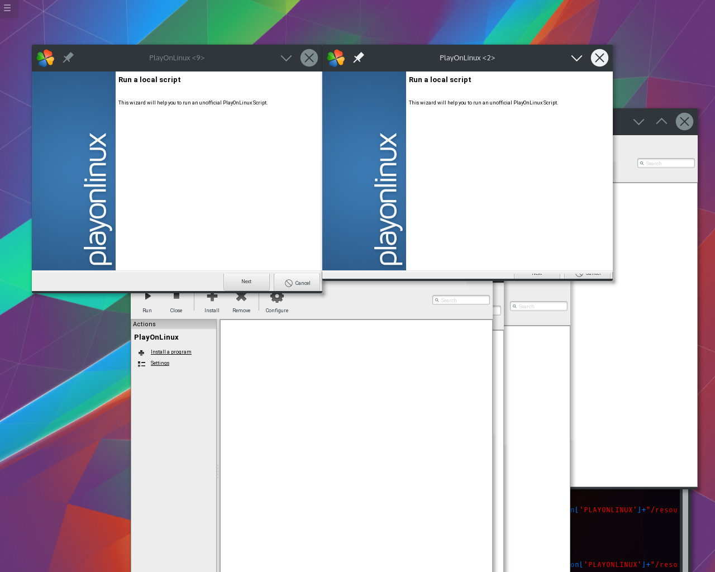The width and height of the screenshot is (715, 572).
Task: Click Next in PlayOnLinux <9> wizard
Action: click(x=246, y=282)
